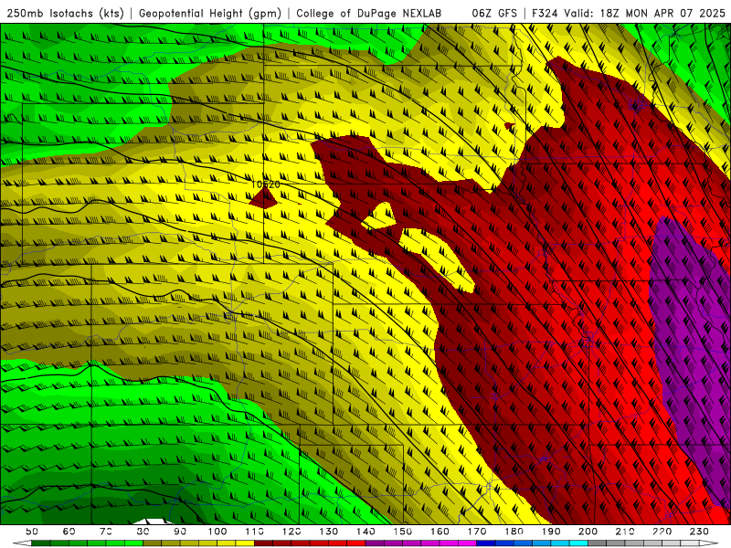Click the '150' value on the color scale
Viewport: 731px width, 548px height.
coord(402,532)
